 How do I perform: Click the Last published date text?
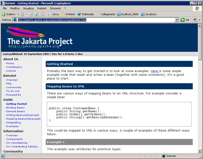click(x=26, y=54)
